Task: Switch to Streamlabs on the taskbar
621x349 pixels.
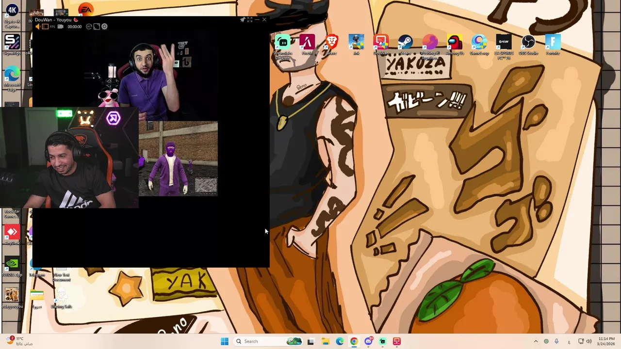Action: point(383,341)
